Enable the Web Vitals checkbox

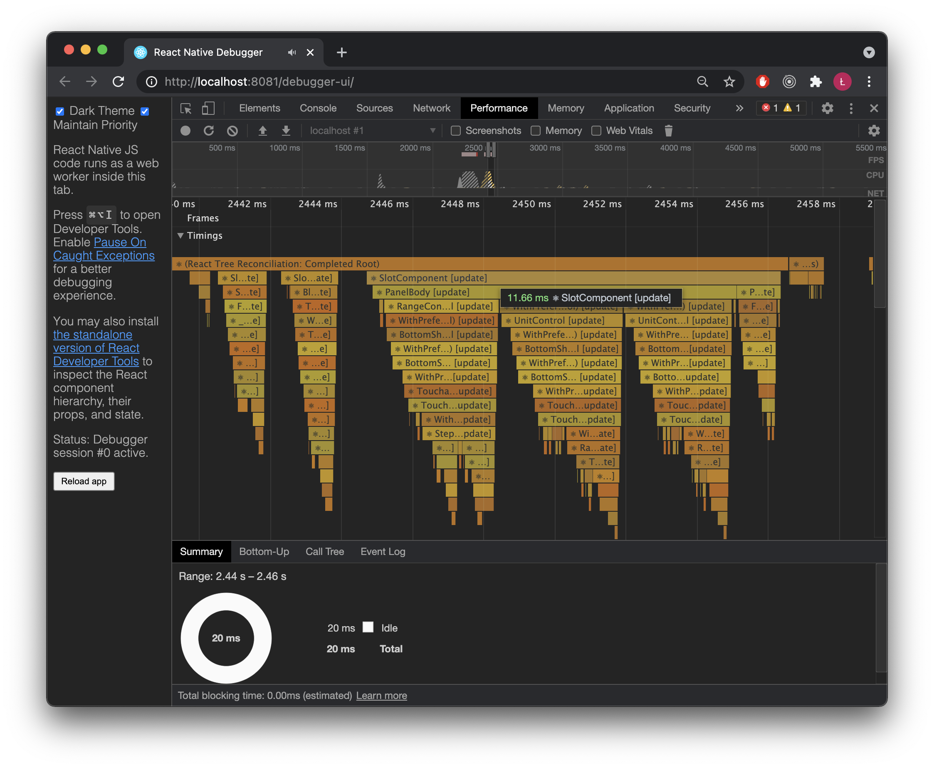tap(596, 131)
